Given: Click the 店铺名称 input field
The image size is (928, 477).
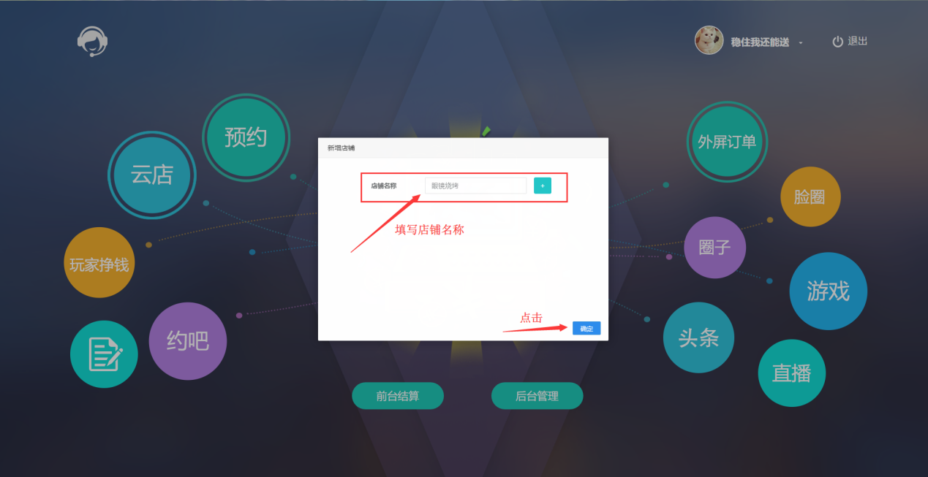Looking at the screenshot, I should [475, 186].
